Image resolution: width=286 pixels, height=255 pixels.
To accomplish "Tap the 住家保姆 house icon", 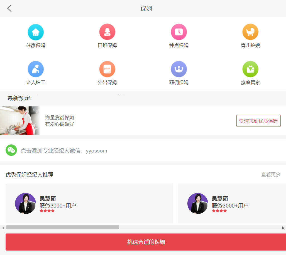I will (x=36, y=32).
